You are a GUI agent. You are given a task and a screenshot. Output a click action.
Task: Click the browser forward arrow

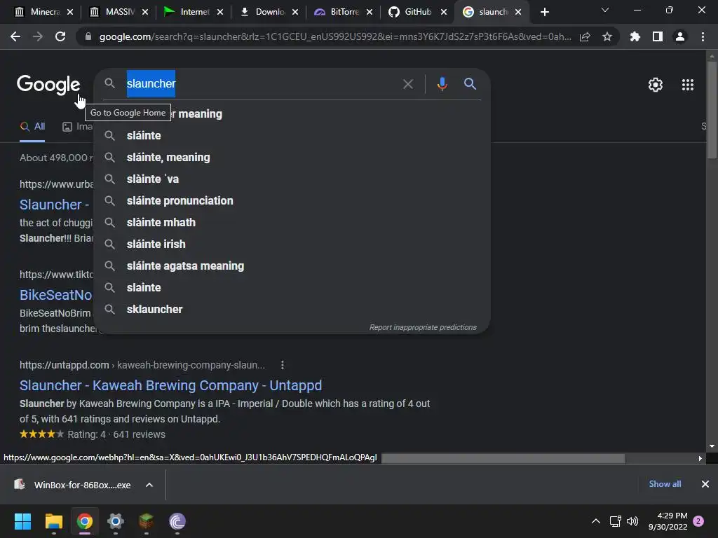pos(38,36)
